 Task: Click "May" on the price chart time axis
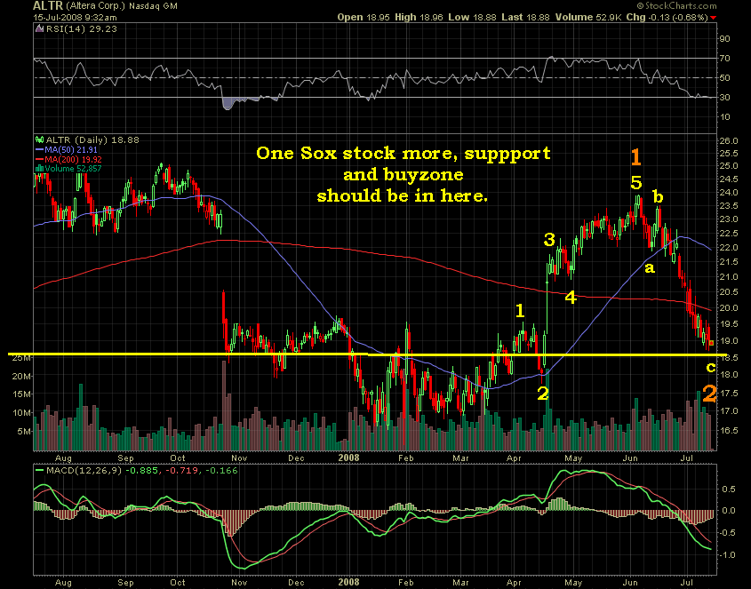tap(573, 458)
